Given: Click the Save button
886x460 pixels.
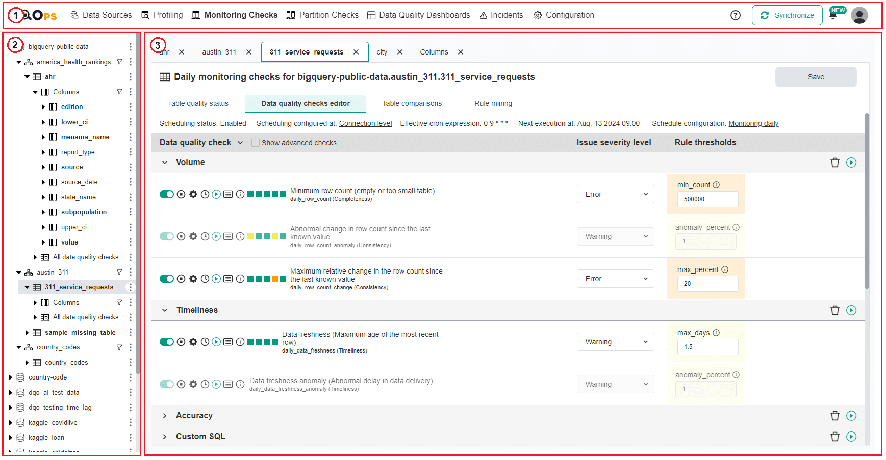Looking at the screenshot, I should [816, 77].
